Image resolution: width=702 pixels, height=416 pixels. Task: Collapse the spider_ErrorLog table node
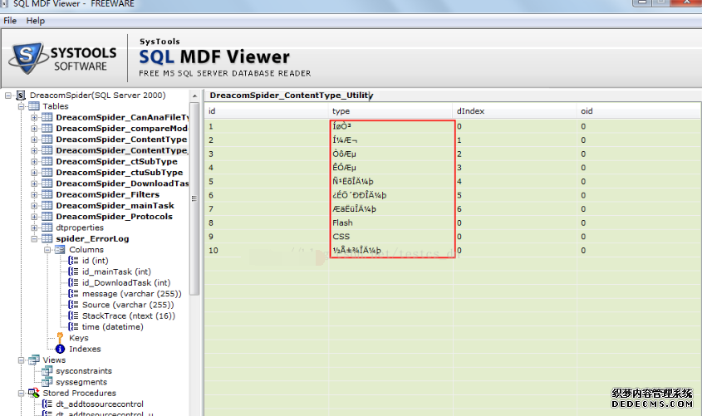pos(34,239)
